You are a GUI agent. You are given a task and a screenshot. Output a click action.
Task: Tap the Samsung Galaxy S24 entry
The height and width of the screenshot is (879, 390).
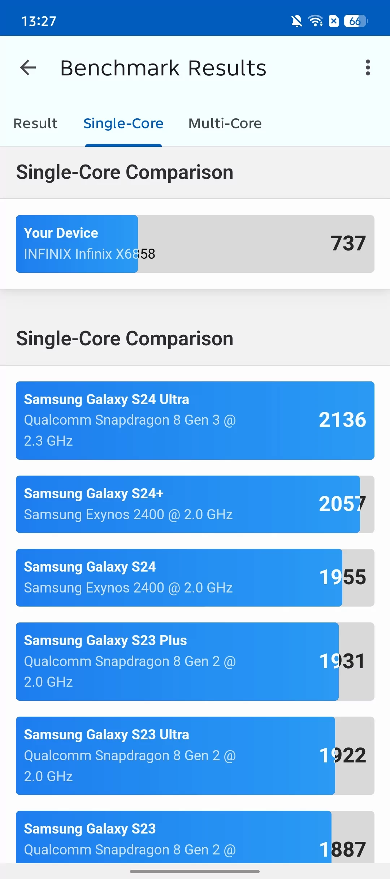point(195,578)
